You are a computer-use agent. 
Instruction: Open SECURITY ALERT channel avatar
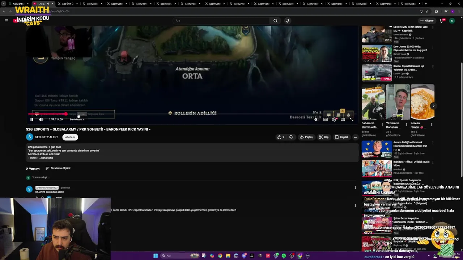pyautogui.click(x=30, y=137)
